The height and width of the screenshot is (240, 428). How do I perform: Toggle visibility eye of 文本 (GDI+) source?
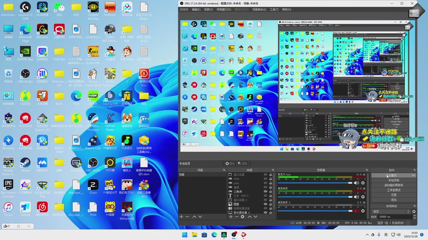pos(265,195)
